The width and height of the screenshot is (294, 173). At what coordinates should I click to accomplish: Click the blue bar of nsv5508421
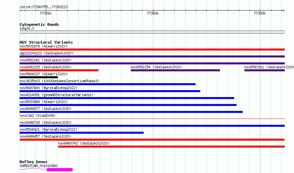[82, 133]
